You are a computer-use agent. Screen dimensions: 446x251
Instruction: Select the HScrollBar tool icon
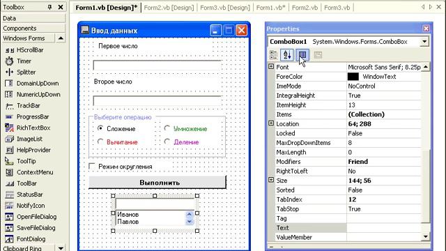click(9, 50)
